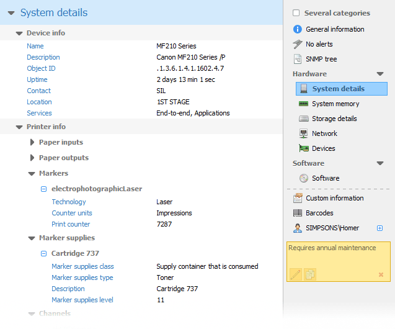
Task: Open the Barcodes section
Action: pos(319,213)
